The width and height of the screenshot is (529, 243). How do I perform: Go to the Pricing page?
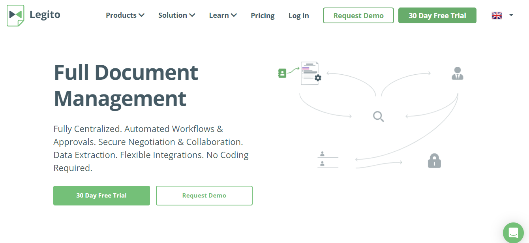tap(263, 16)
